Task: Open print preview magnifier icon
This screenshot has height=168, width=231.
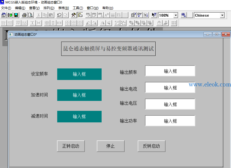Action: coord(30,15)
